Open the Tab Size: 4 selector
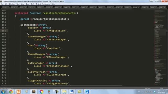 (x=148, y=88)
